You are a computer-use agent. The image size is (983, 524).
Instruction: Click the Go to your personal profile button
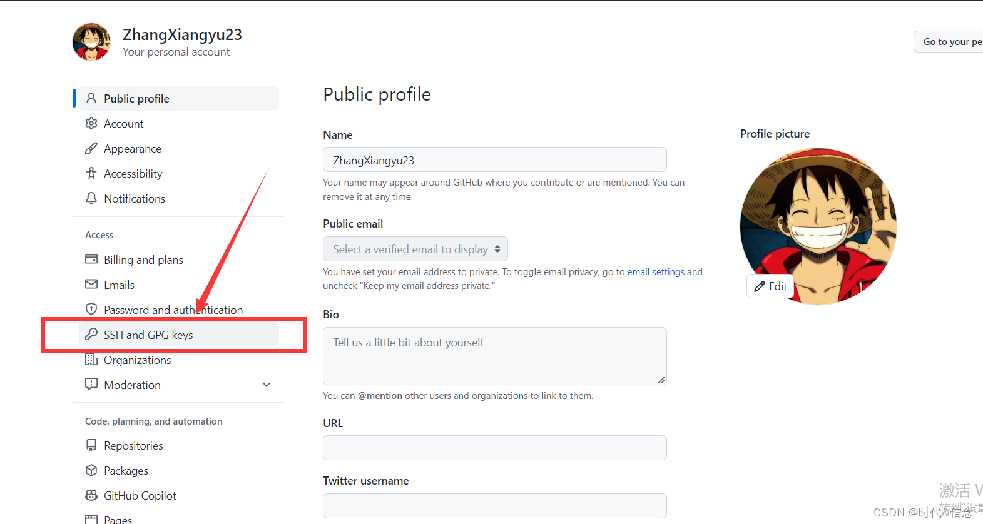point(950,42)
